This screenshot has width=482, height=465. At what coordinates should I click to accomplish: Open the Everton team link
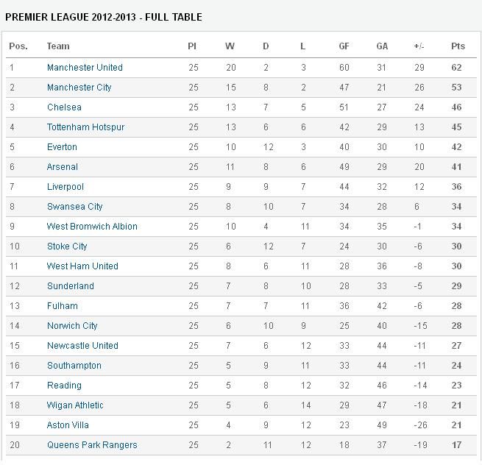pos(62,147)
